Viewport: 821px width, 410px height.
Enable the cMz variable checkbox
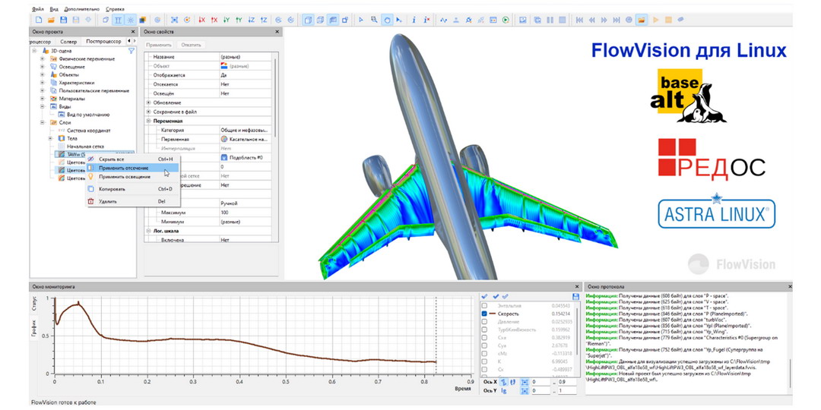click(484, 354)
